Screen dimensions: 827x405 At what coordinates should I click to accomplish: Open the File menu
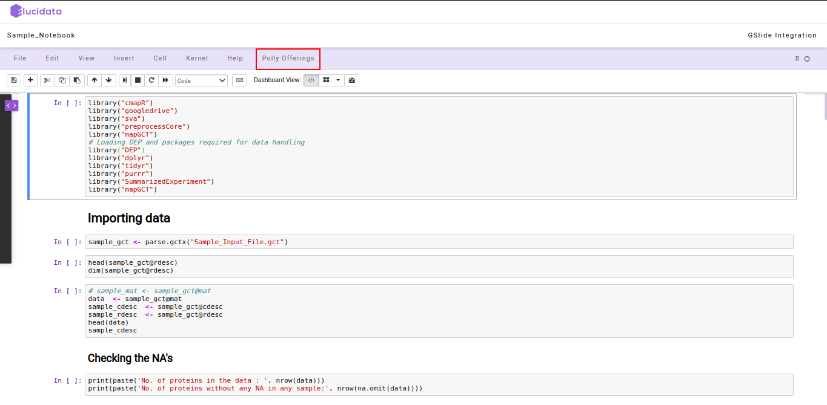click(20, 59)
